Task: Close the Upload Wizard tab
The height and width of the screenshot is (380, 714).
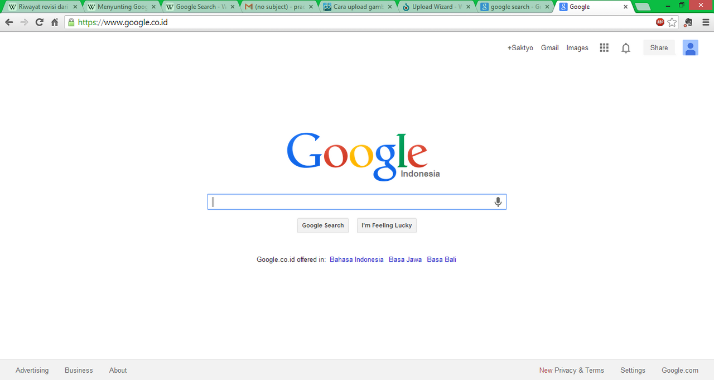Action: (x=469, y=7)
